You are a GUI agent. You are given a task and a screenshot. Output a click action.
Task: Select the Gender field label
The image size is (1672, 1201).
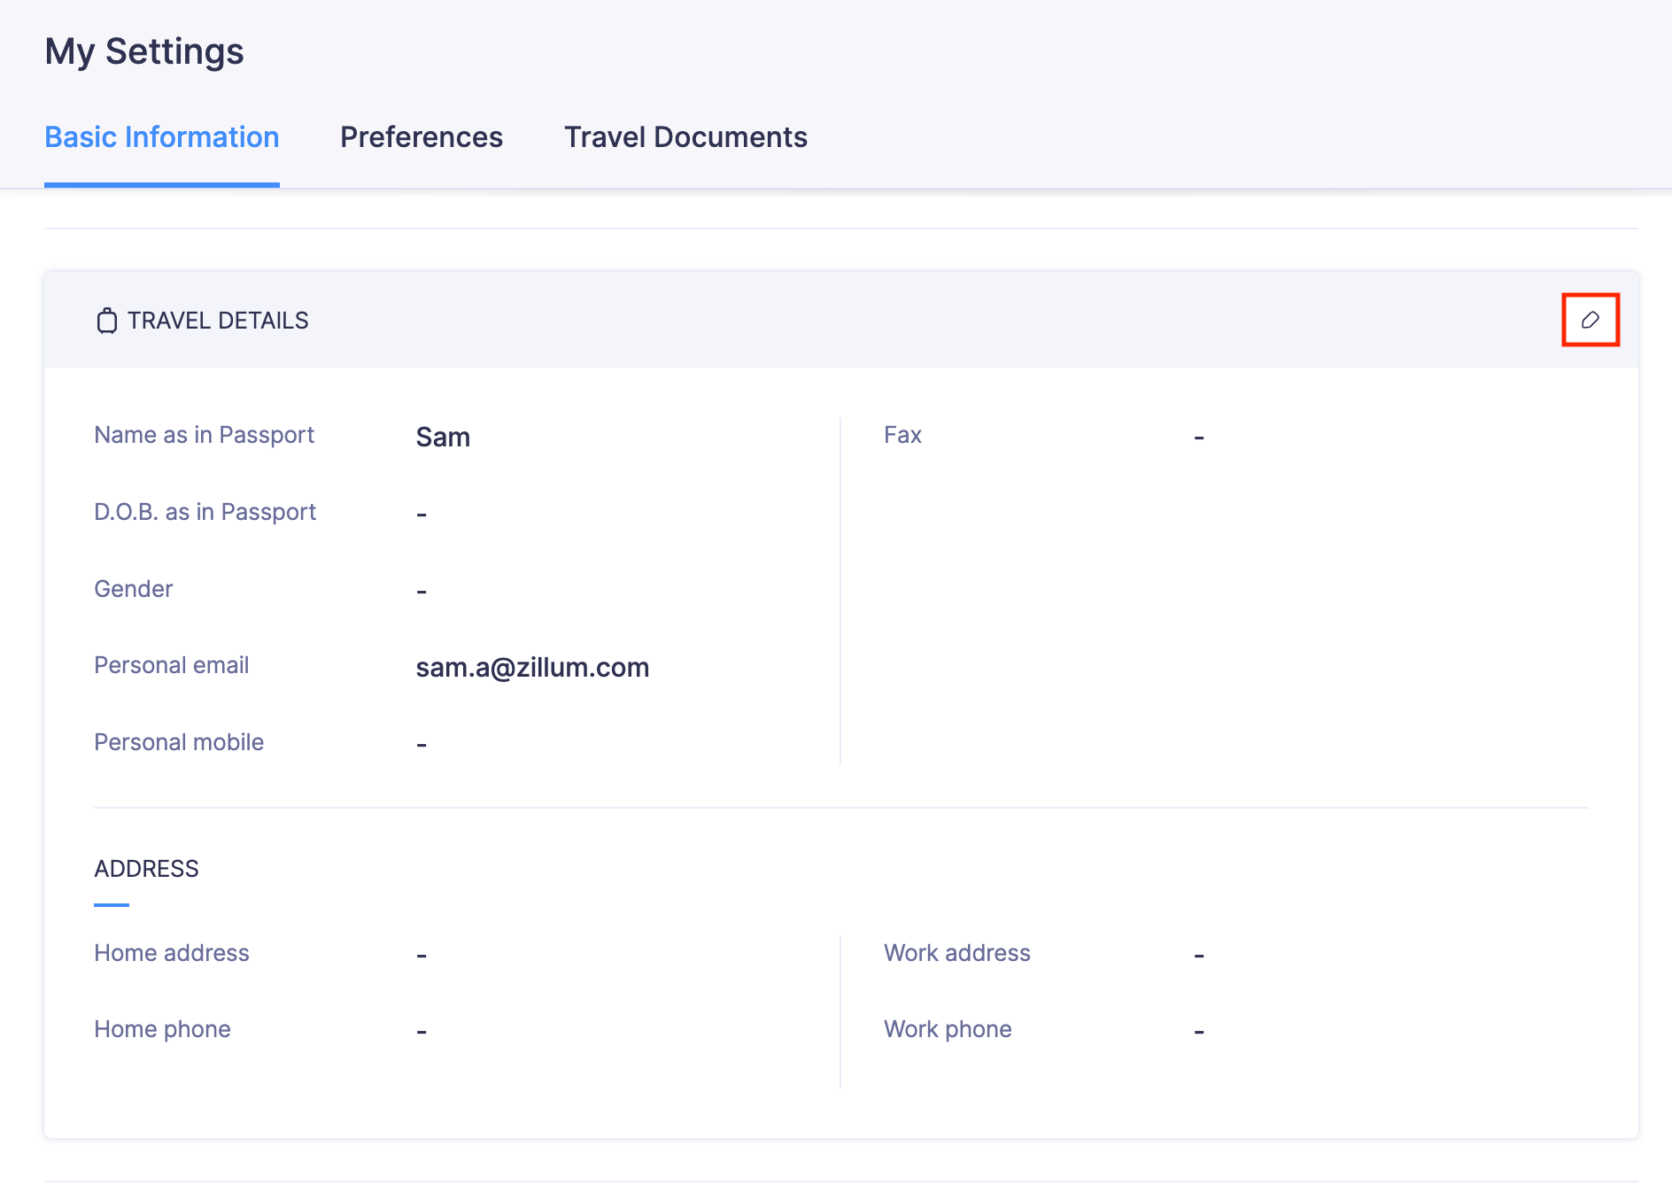click(133, 589)
